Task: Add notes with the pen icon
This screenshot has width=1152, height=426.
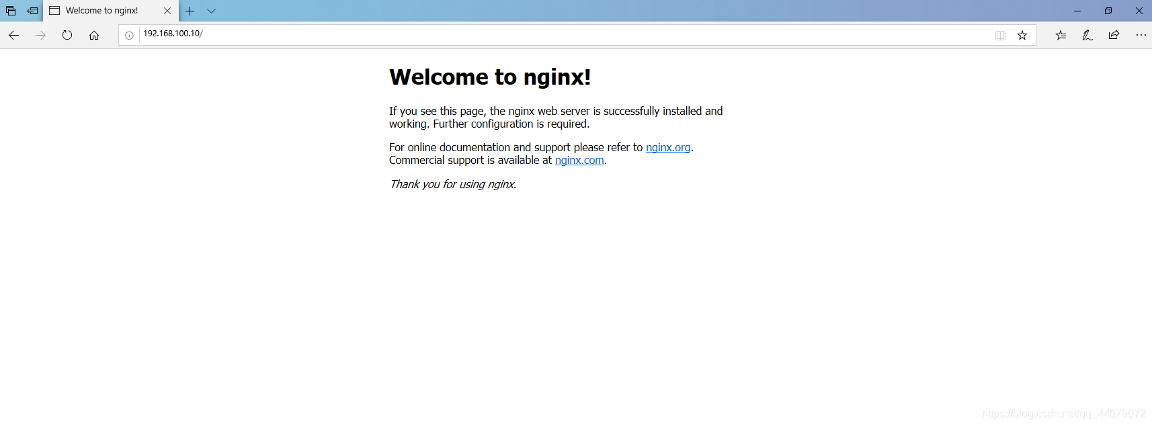Action: pyautogui.click(x=1087, y=35)
